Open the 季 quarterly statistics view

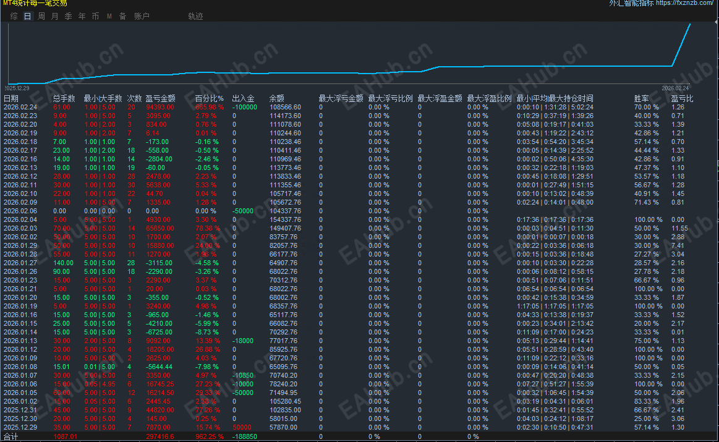click(68, 16)
